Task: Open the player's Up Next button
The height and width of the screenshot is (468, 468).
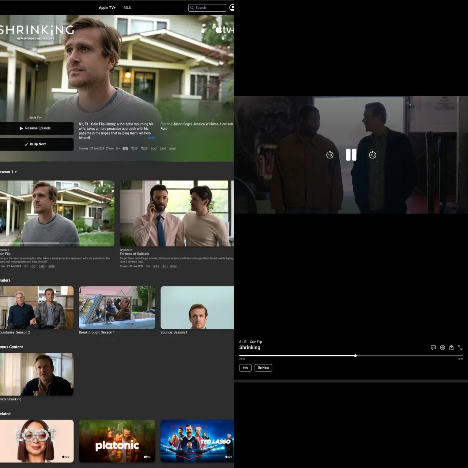Action: 263,367
